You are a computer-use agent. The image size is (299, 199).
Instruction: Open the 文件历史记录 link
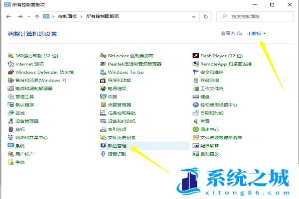click(x=122, y=137)
